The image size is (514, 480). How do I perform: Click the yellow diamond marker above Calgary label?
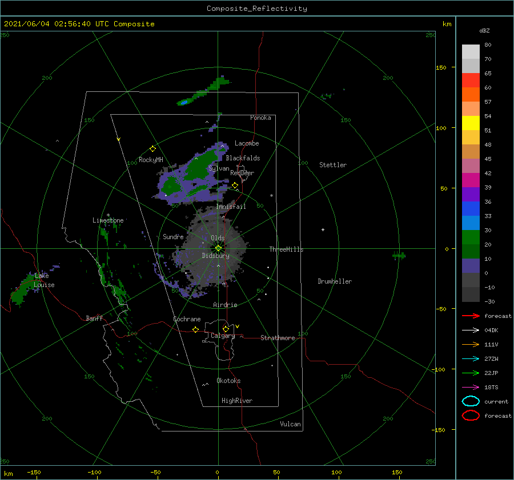[226, 329]
